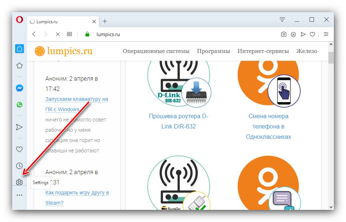This screenshot has width=346, height=222.
Task: Open the ad blocker shield icon
Action: pyautogui.click(x=293, y=34)
